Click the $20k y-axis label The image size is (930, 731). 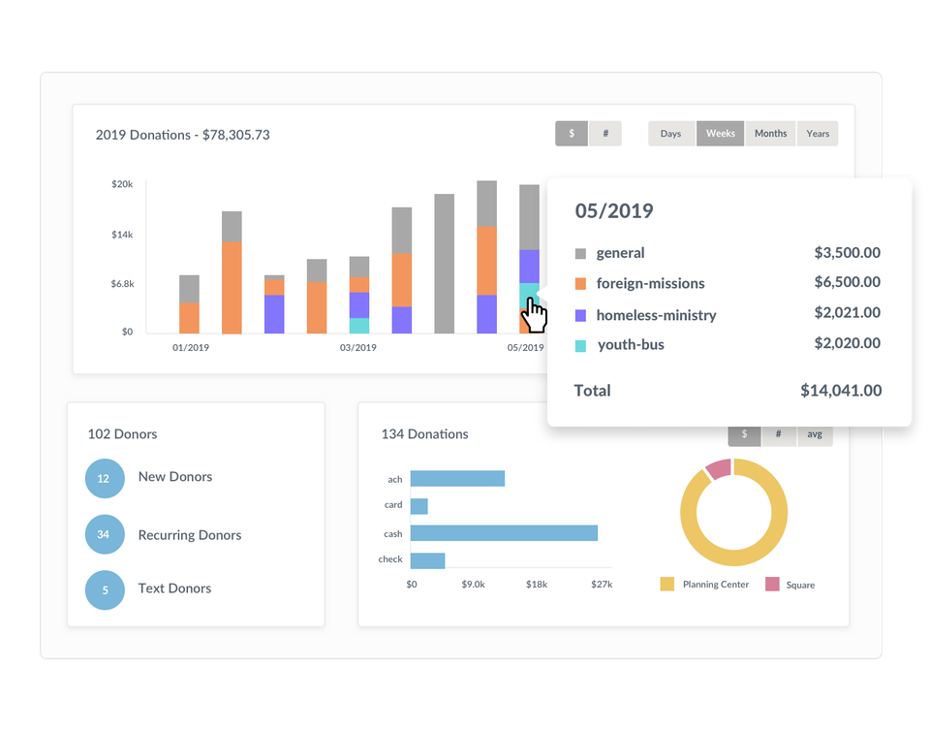122,184
